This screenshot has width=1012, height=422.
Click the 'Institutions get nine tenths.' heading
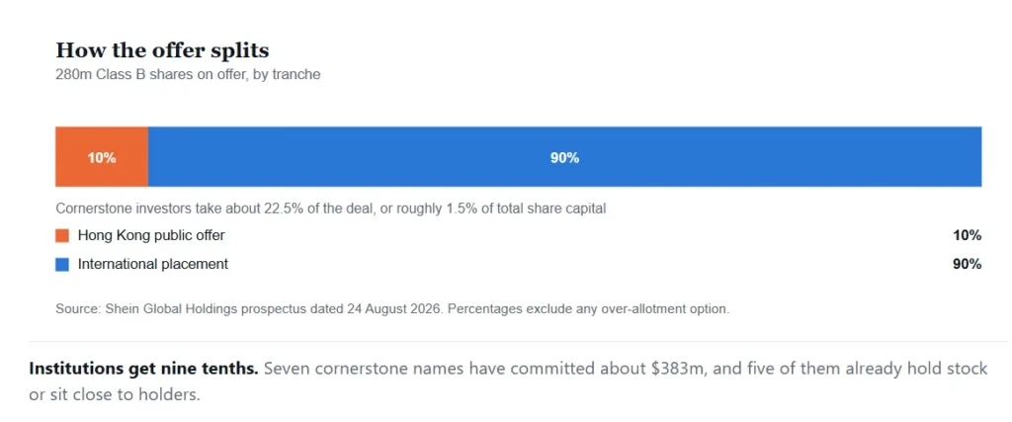pos(143,369)
